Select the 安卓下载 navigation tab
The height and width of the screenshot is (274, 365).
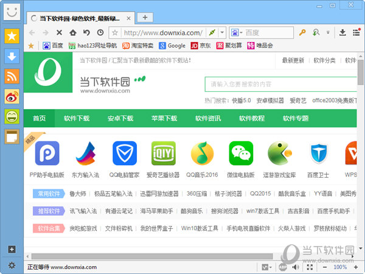point(120,118)
